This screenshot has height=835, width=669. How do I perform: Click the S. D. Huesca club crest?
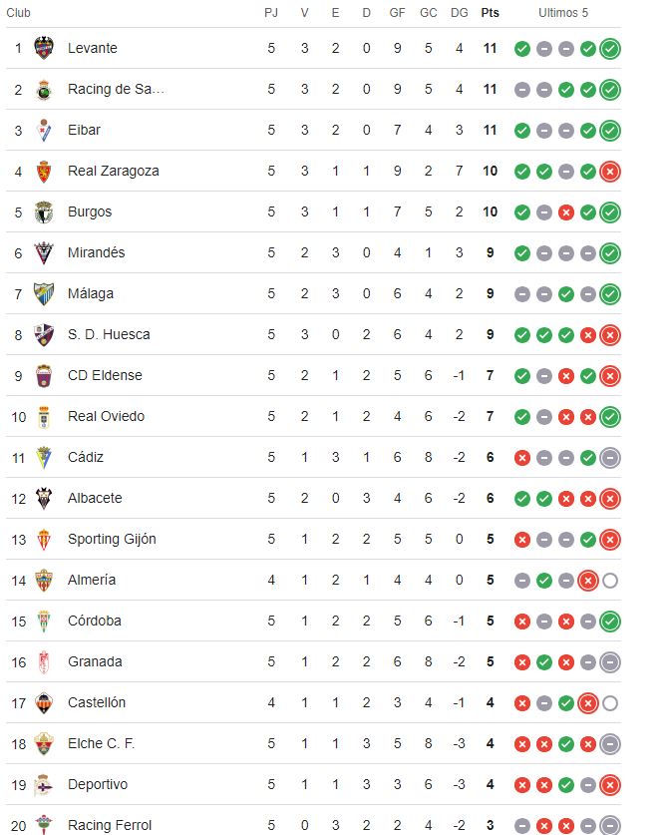pos(44,334)
